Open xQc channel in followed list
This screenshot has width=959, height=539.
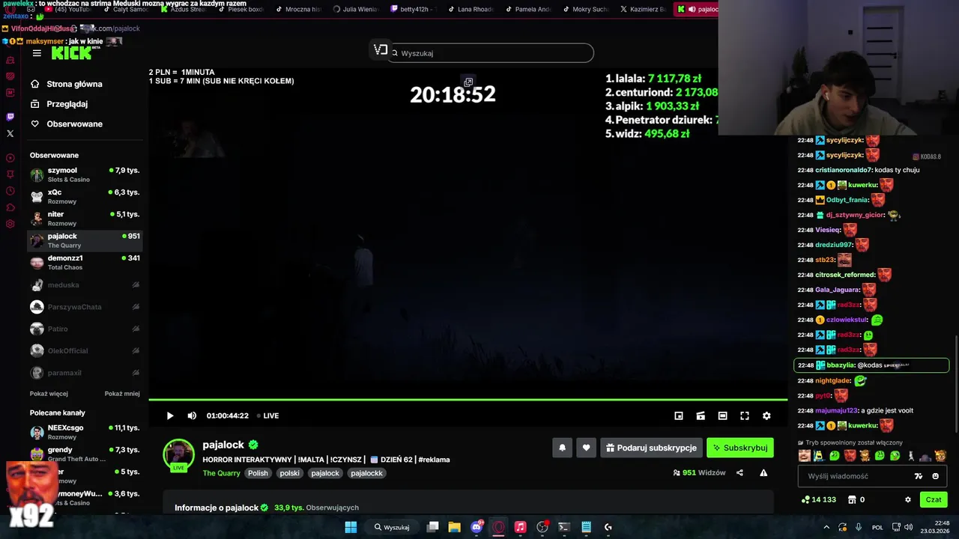click(85, 196)
